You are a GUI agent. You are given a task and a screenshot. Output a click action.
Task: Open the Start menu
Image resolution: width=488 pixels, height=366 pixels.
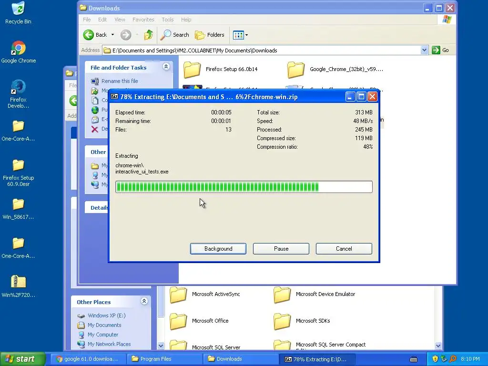(x=22, y=359)
